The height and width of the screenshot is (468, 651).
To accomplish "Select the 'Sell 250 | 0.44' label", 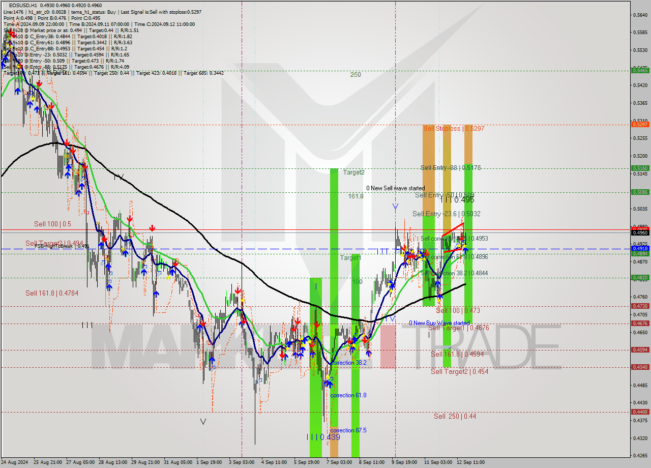I will point(455,416).
